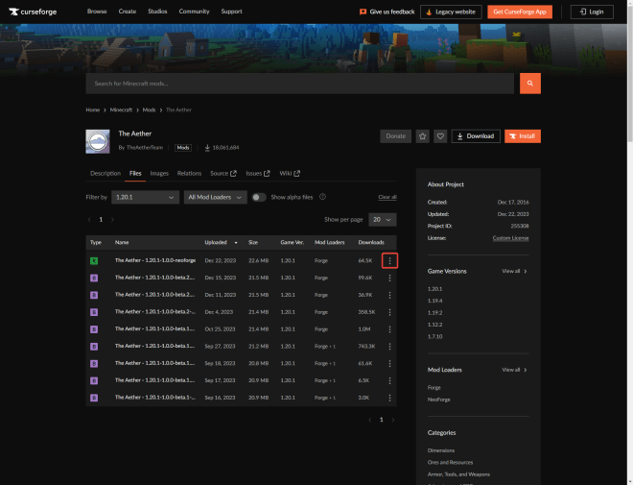Expand Game Versions View all
Image resolution: width=633 pixels, height=485 pixels.
[x=514, y=271]
